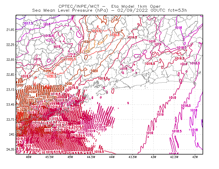Pick the 23.1S latitude axis label

(10, 89)
